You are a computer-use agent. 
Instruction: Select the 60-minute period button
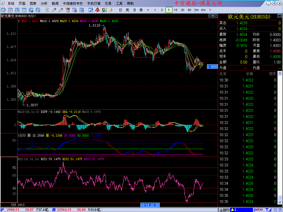click(189, 10)
